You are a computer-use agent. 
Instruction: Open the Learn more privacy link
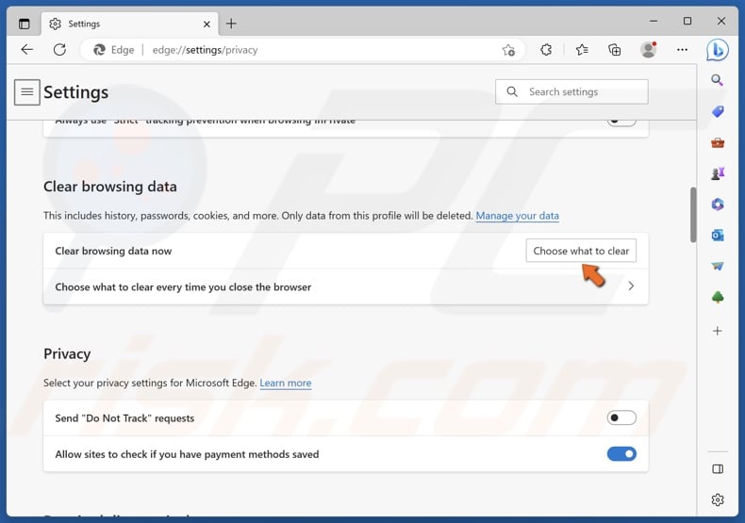(x=286, y=383)
